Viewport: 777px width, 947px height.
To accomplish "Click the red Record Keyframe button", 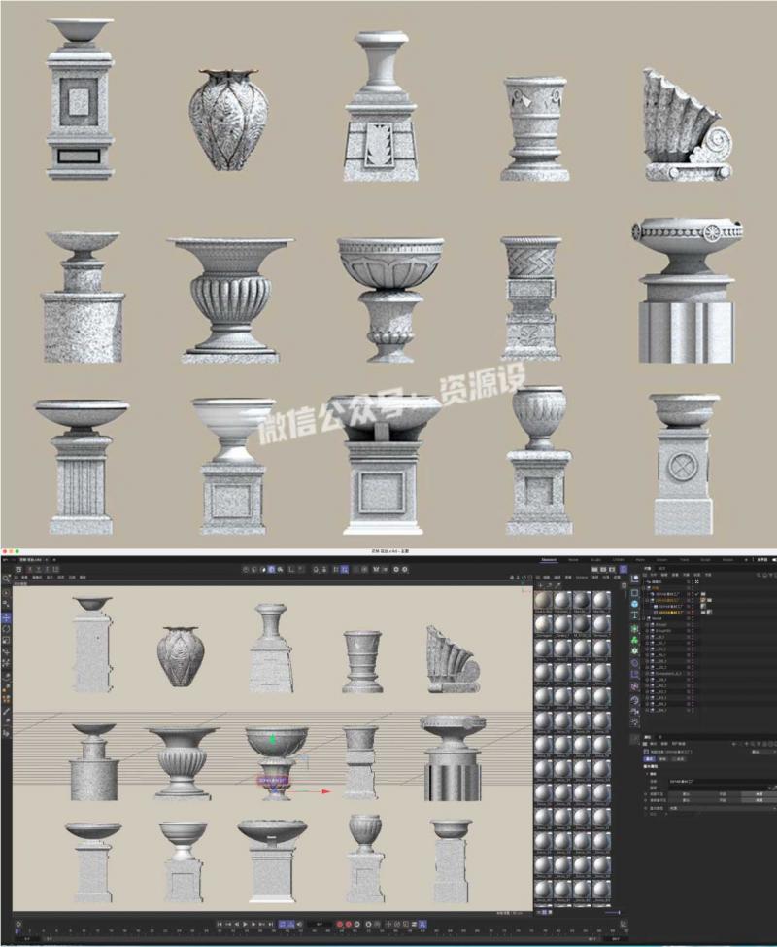I will 341,924.
